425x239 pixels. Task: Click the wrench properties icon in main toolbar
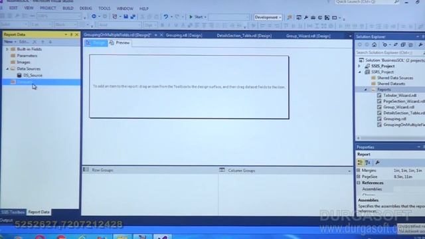tap(306, 18)
